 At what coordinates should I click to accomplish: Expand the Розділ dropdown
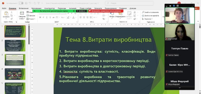31,19
